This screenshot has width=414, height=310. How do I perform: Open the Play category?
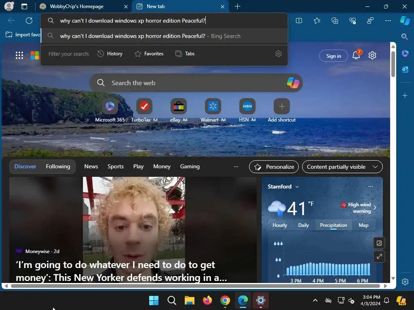[138, 167]
